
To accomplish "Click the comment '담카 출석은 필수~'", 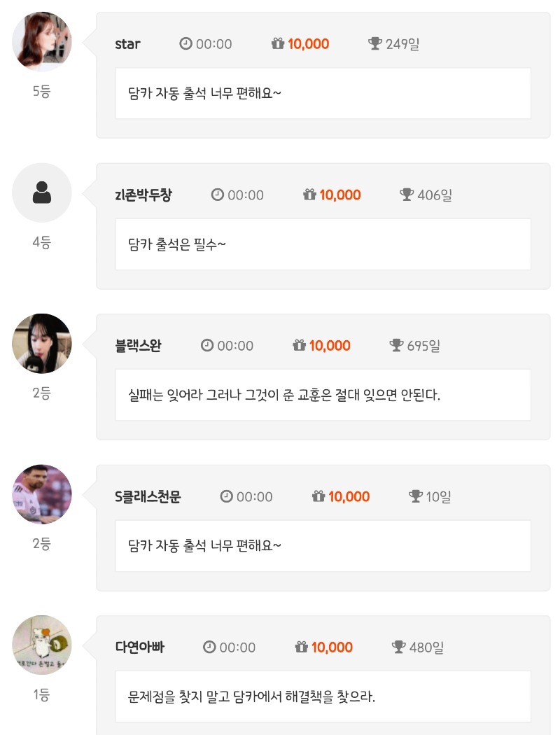I will click(x=177, y=244).
